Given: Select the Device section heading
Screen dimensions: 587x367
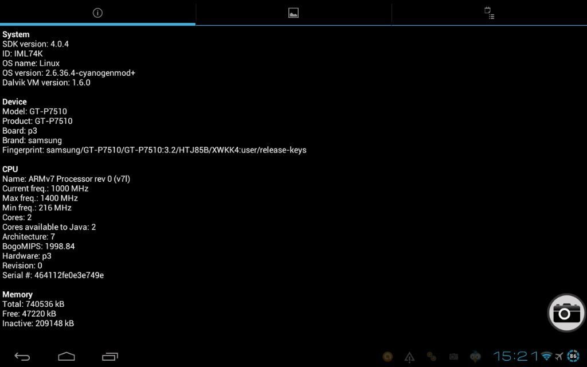Looking at the screenshot, I should click(14, 102).
